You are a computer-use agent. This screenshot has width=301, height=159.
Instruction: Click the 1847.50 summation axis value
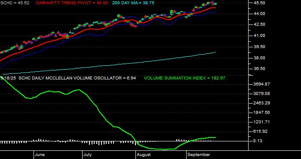[261, 113]
